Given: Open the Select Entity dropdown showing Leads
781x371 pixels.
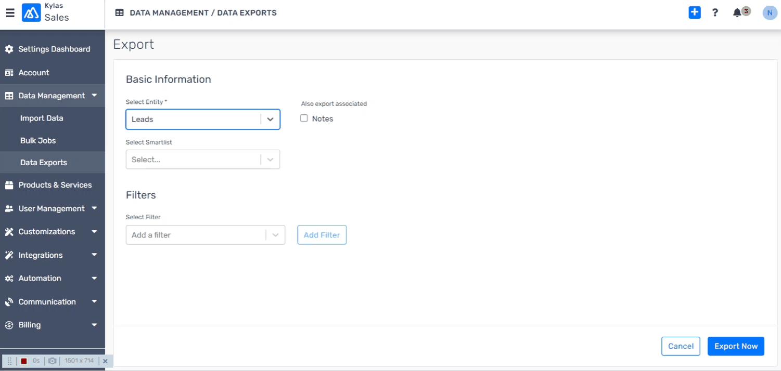Looking at the screenshot, I should [202, 119].
